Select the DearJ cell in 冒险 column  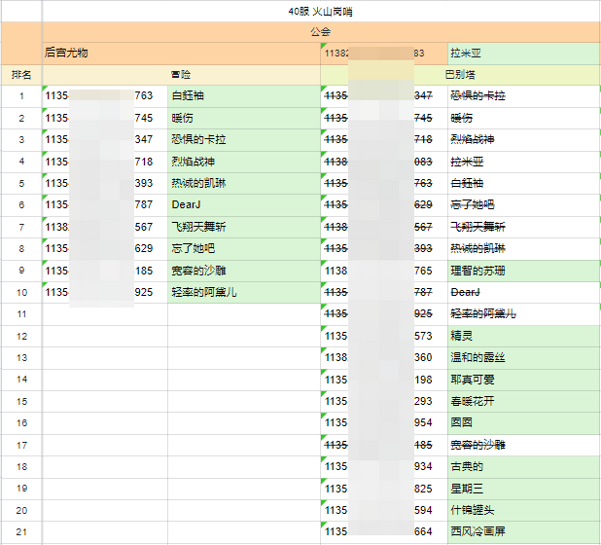244,204
